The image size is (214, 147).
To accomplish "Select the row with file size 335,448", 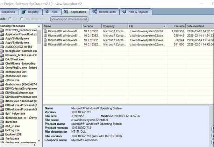I will (x=128, y=35).
